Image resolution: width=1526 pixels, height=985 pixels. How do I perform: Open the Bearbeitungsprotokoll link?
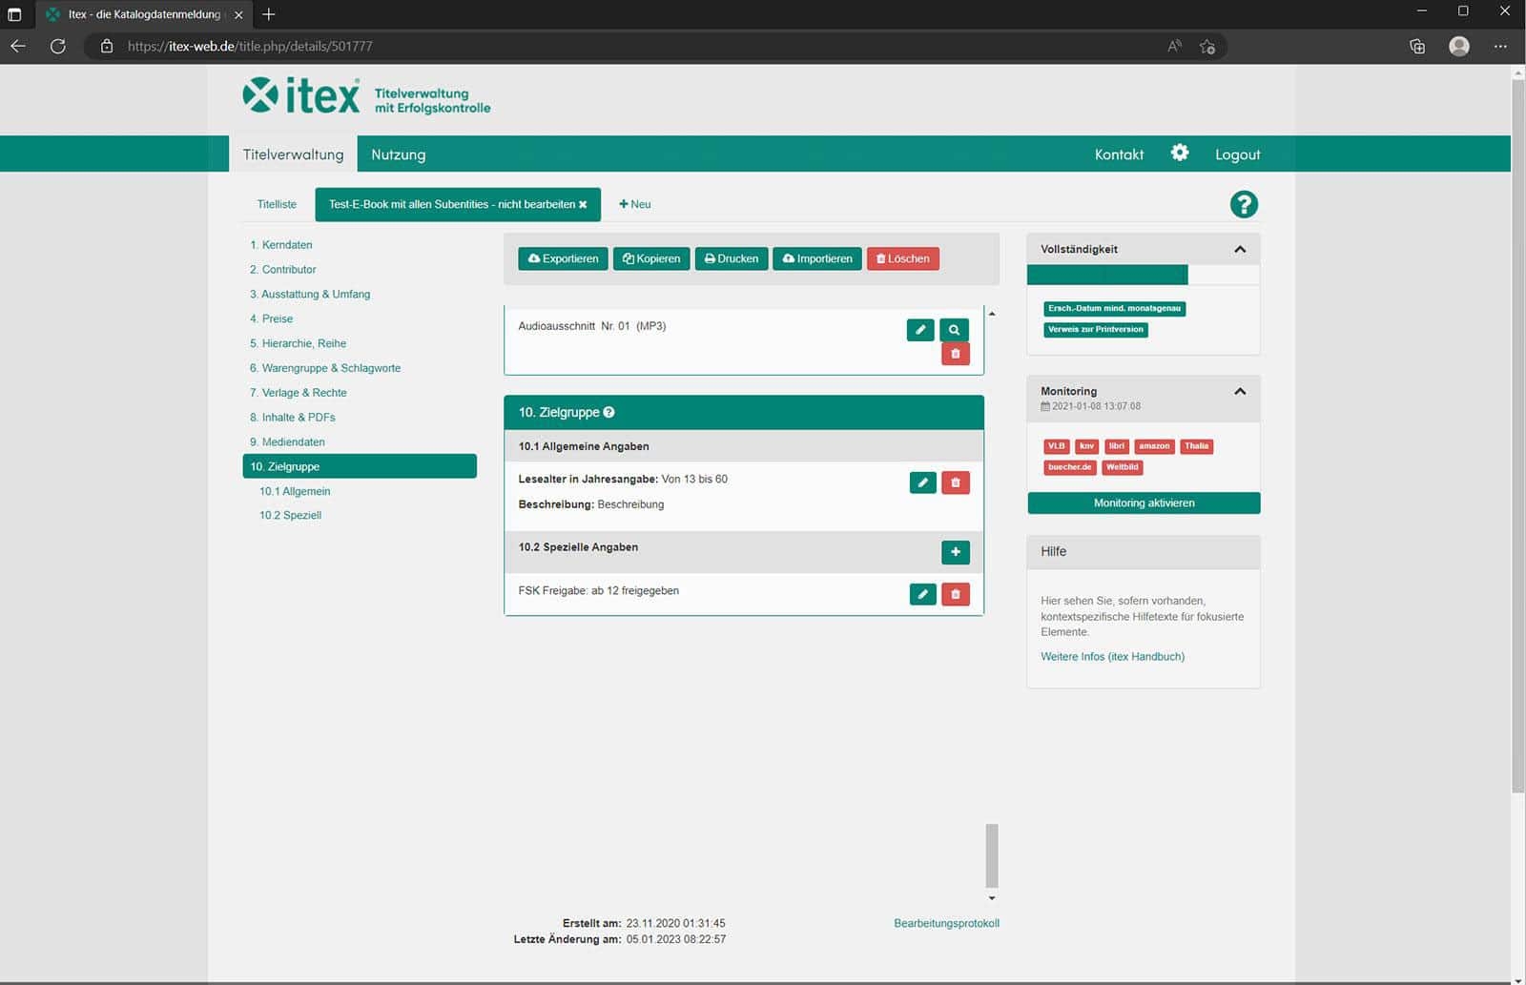(946, 923)
